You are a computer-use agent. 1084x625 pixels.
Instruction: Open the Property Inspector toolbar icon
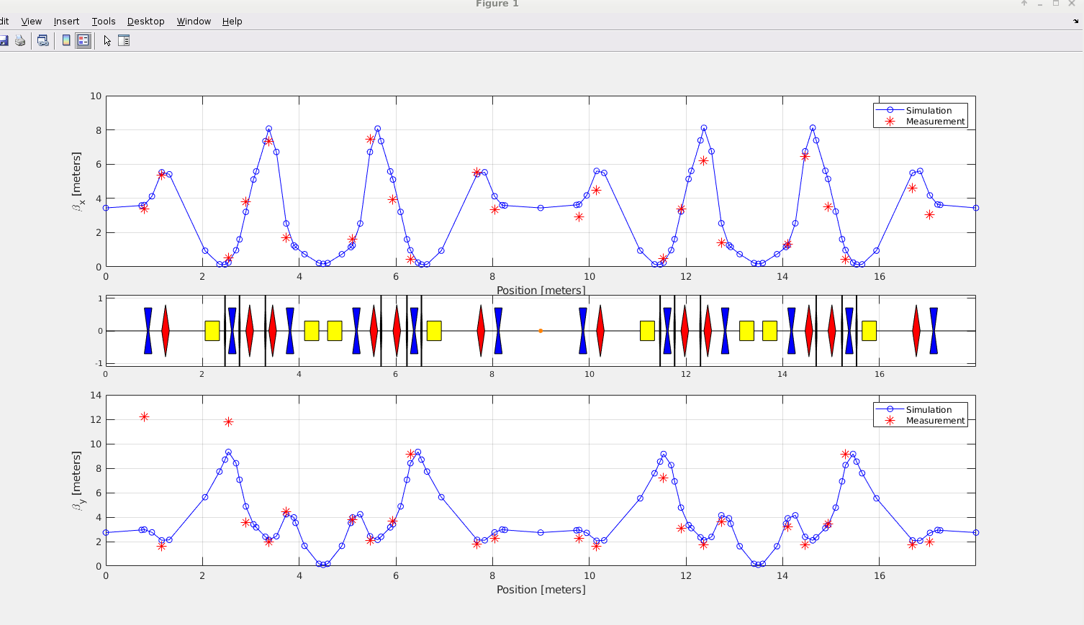[x=124, y=41]
